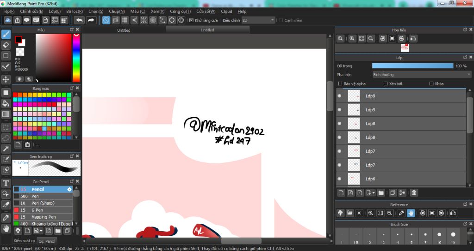Open Pencil brush settings gear
474x251 pixels.
(69, 189)
